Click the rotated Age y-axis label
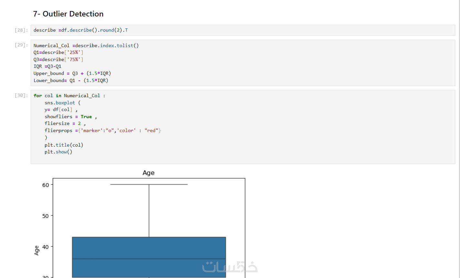The width and height of the screenshot is (460, 278). pyautogui.click(x=37, y=251)
